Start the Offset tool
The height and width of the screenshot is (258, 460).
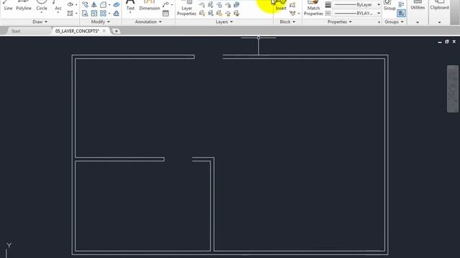(116, 13)
